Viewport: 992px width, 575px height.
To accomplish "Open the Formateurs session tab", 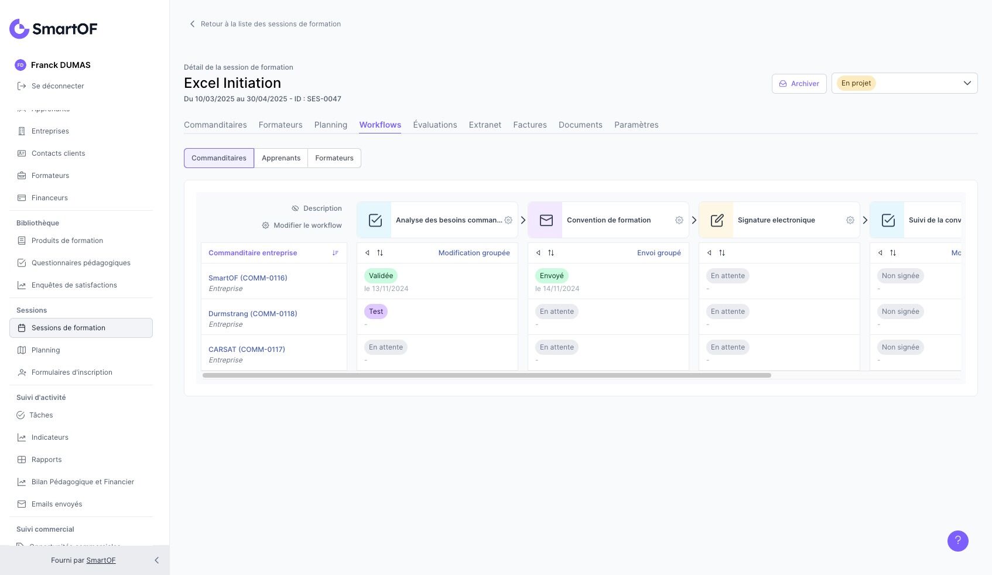I will pos(281,125).
